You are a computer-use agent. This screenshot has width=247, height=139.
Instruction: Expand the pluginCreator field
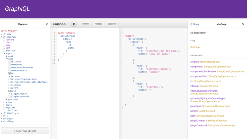(10, 94)
